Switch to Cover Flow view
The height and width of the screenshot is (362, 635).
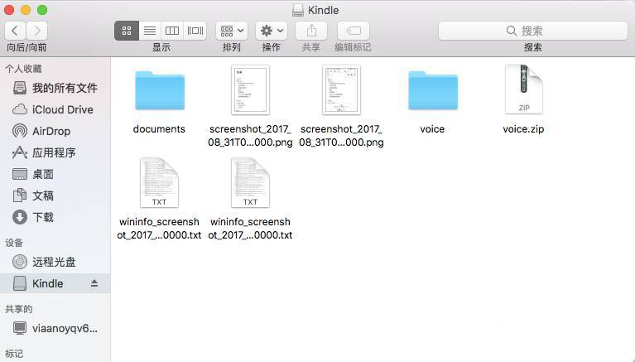(195, 31)
